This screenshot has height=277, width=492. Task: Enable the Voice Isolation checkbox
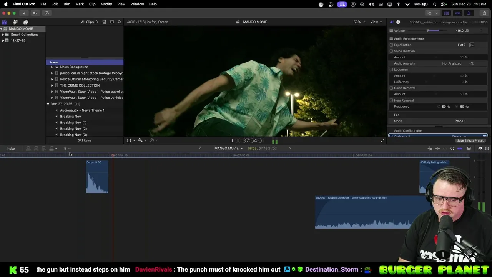tap(391, 51)
